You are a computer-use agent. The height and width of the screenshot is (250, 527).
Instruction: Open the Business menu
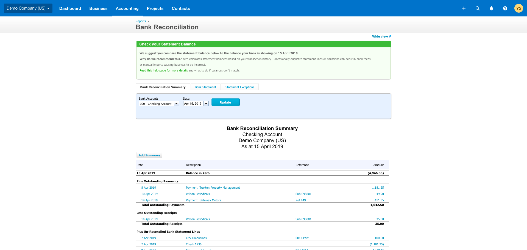click(98, 8)
